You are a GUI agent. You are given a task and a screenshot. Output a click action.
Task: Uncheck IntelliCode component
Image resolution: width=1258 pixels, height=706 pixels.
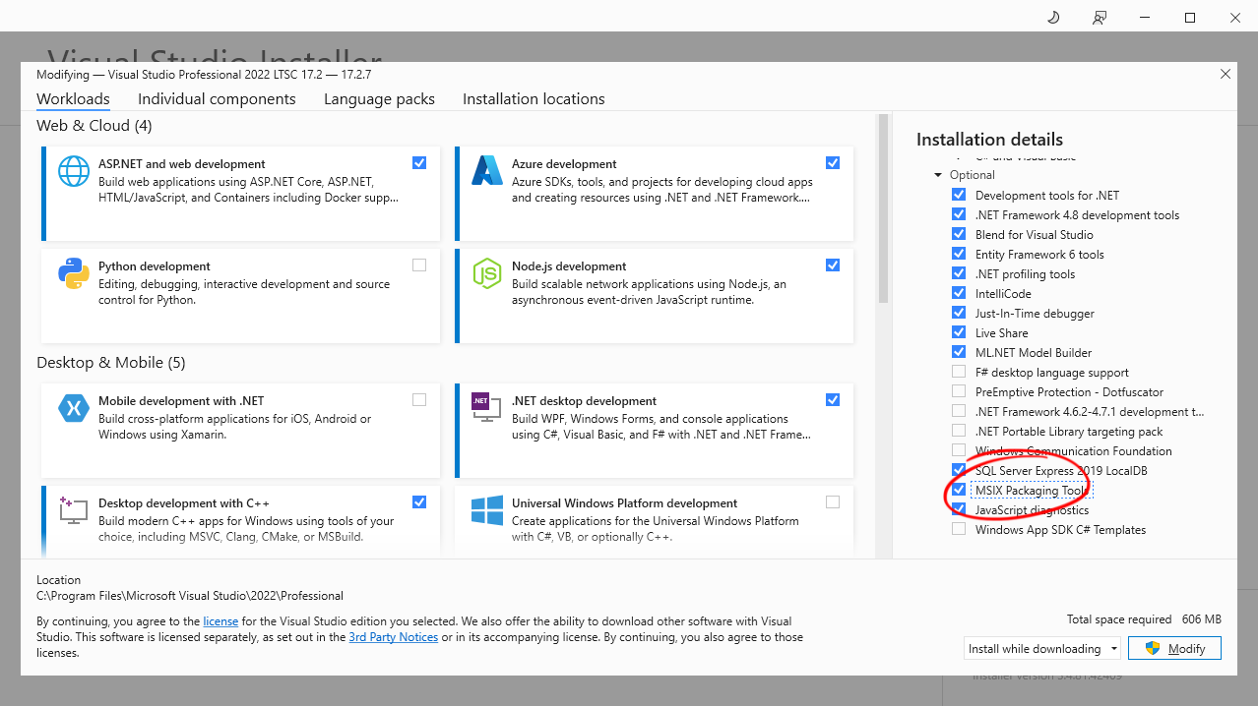tap(959, 293)
